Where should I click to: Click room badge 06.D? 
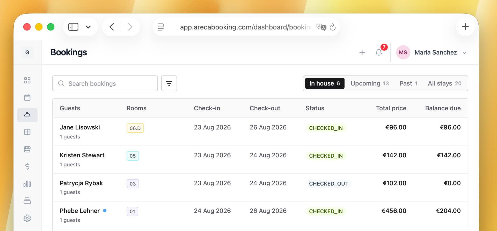point(135,128)
